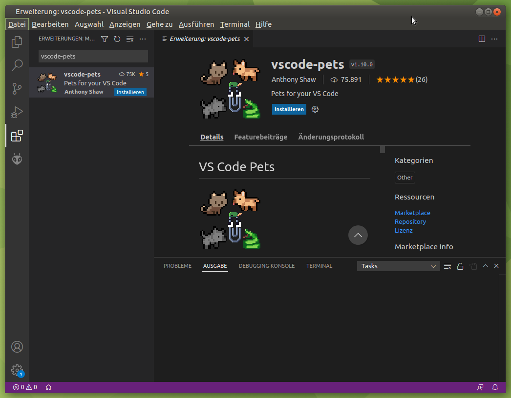Open the Datei menu
511x398 pixels.
[17, 24]
